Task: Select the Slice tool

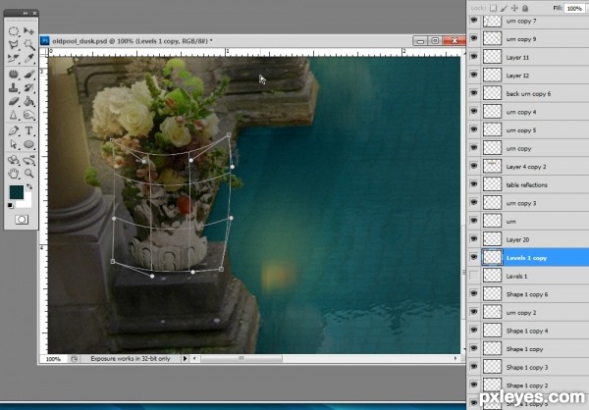Action: [14, 58]
